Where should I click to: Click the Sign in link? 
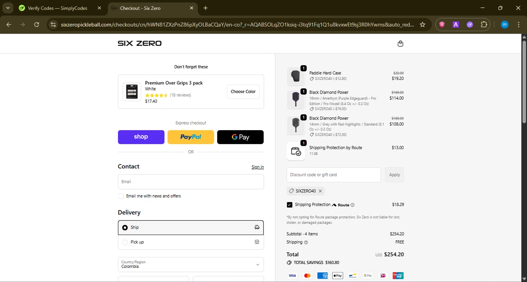(x=258, y=167)
